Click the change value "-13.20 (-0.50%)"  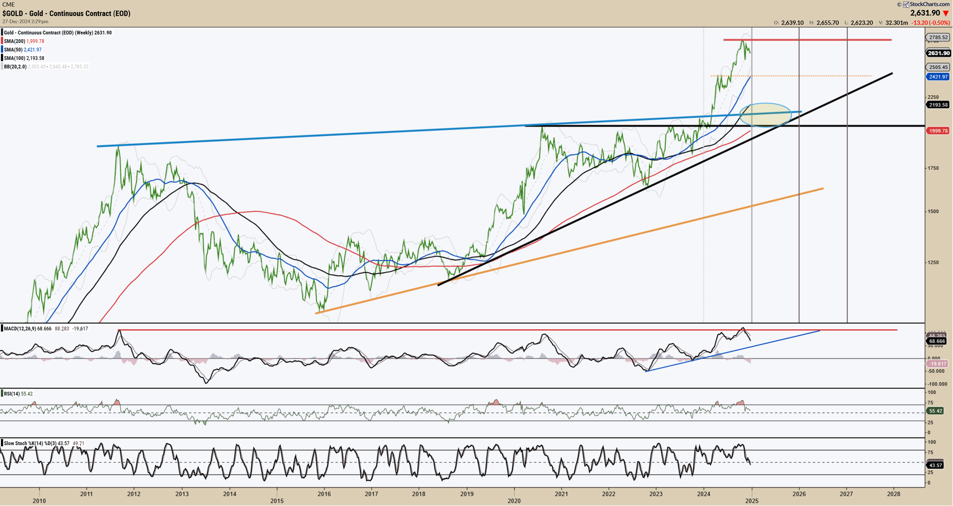coord(931,23)
